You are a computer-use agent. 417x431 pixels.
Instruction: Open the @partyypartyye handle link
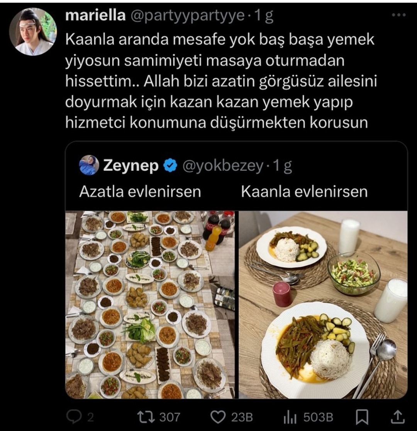(188, 15)
